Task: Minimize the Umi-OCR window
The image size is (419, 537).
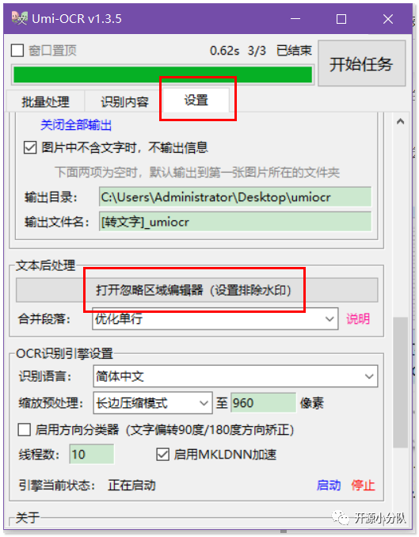Action: 295,19
